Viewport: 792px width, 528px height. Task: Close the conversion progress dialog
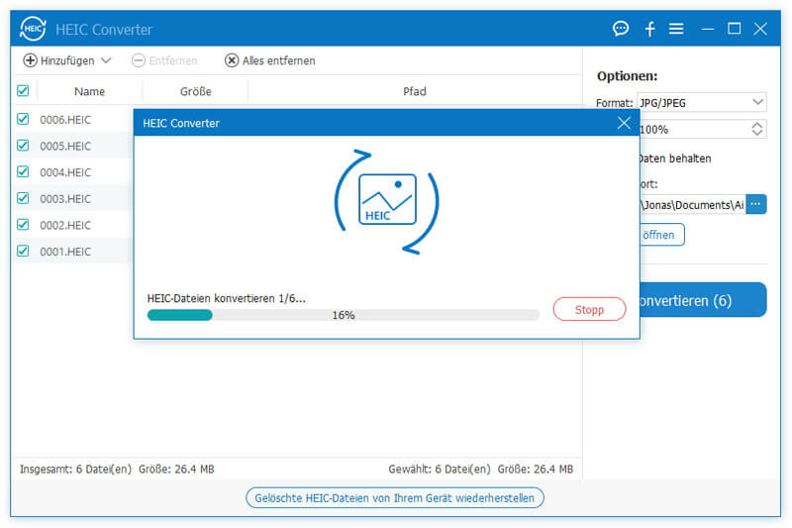coord(623,123)
